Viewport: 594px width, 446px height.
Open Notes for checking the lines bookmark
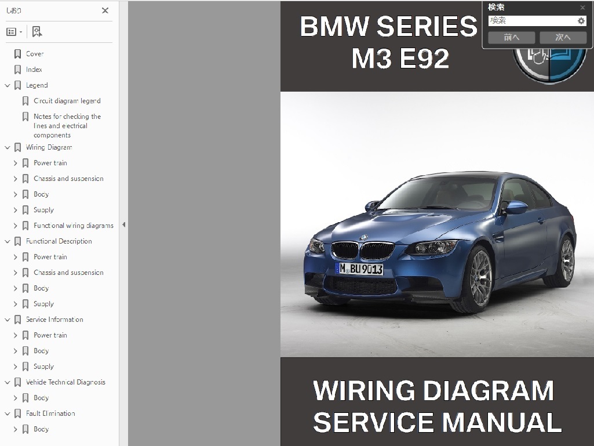67,125
